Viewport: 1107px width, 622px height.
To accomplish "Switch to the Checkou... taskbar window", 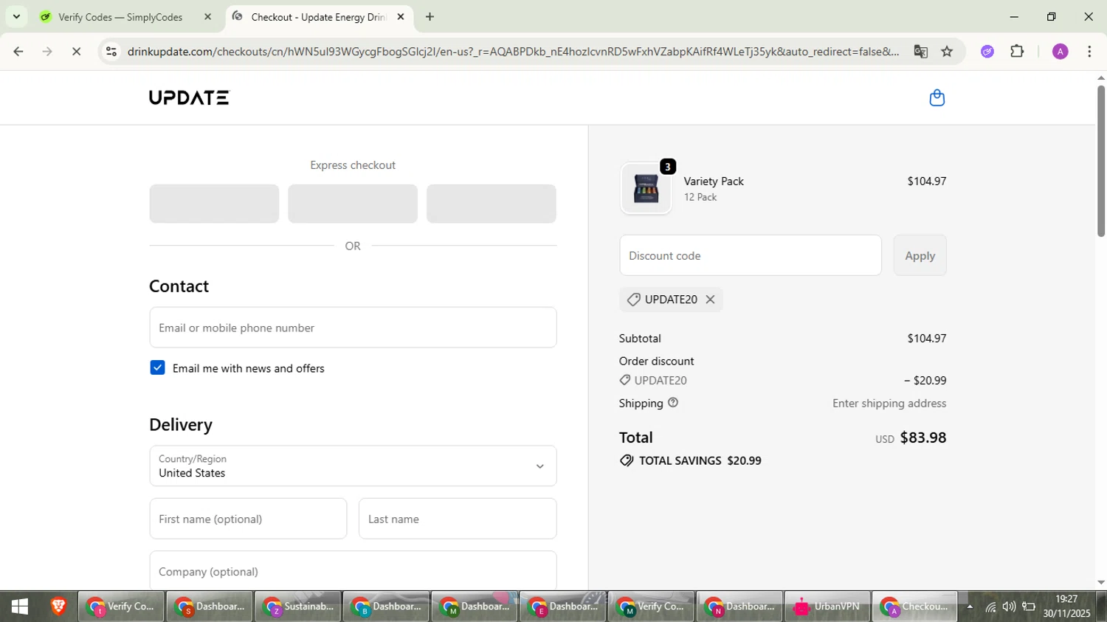I will pos(915,607).
